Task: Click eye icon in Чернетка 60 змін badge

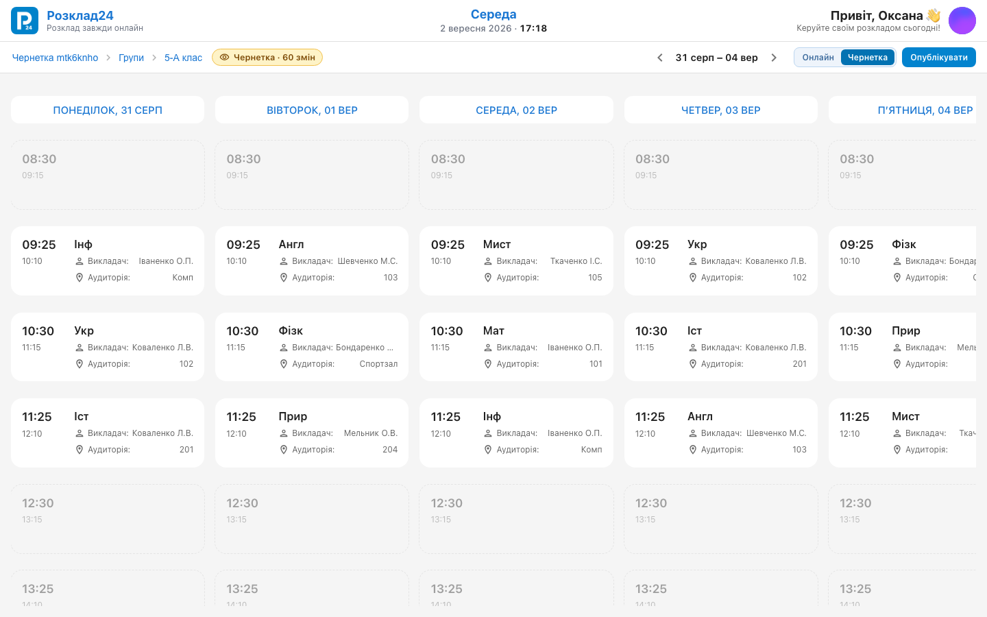Action: click(224, 58)
